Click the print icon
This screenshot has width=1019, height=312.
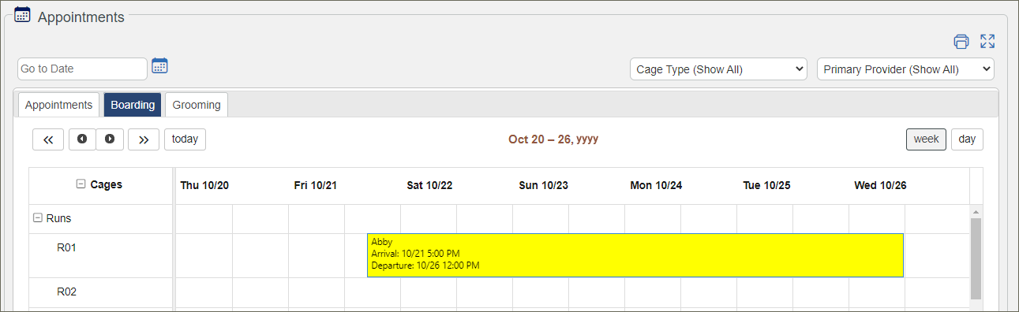tap(961, 42)
